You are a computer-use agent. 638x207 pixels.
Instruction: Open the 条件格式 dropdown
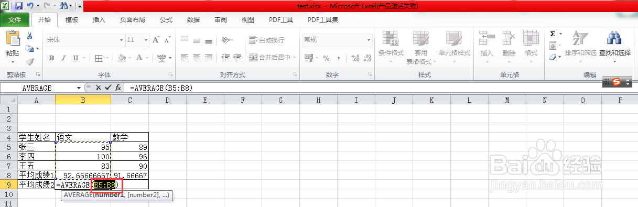click(x=391, y=47)
